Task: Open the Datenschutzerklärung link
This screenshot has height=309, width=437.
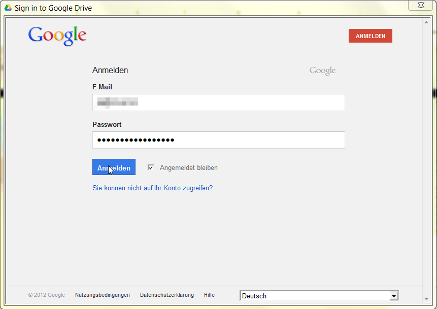Action: pos(167,295)
